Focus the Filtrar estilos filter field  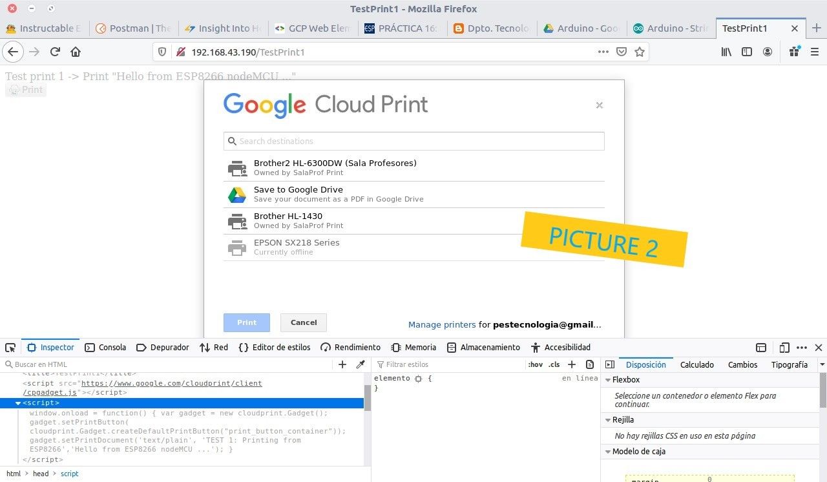[449, 364]
